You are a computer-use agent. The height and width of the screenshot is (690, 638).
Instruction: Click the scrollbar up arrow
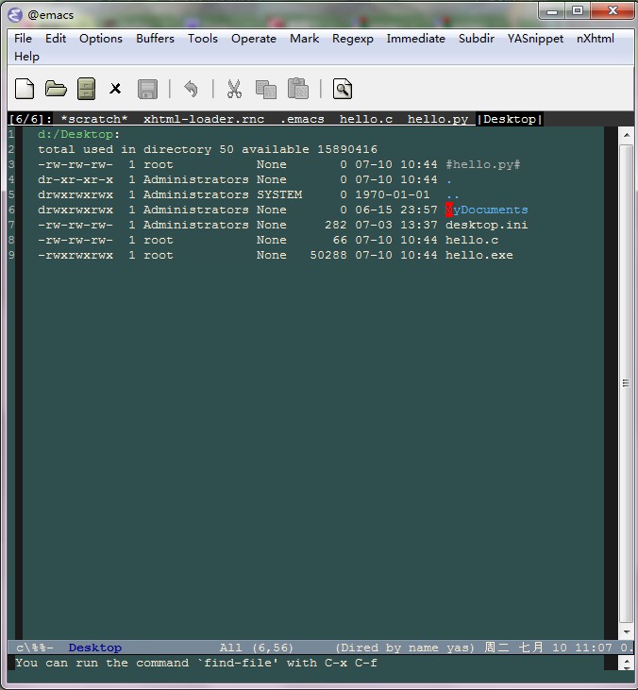pyautogui.click(x=626, y=135)
